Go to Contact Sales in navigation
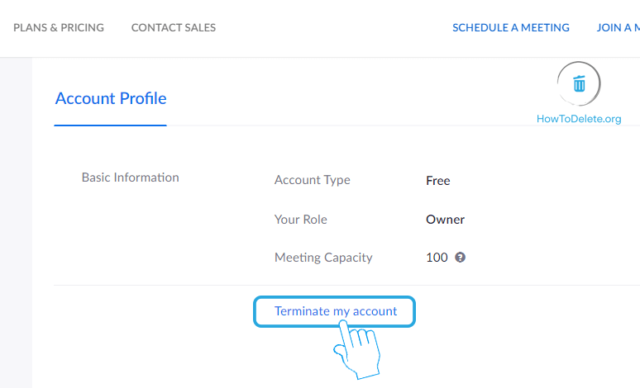This screenshot has height=388, width=640. click(174, 27)
